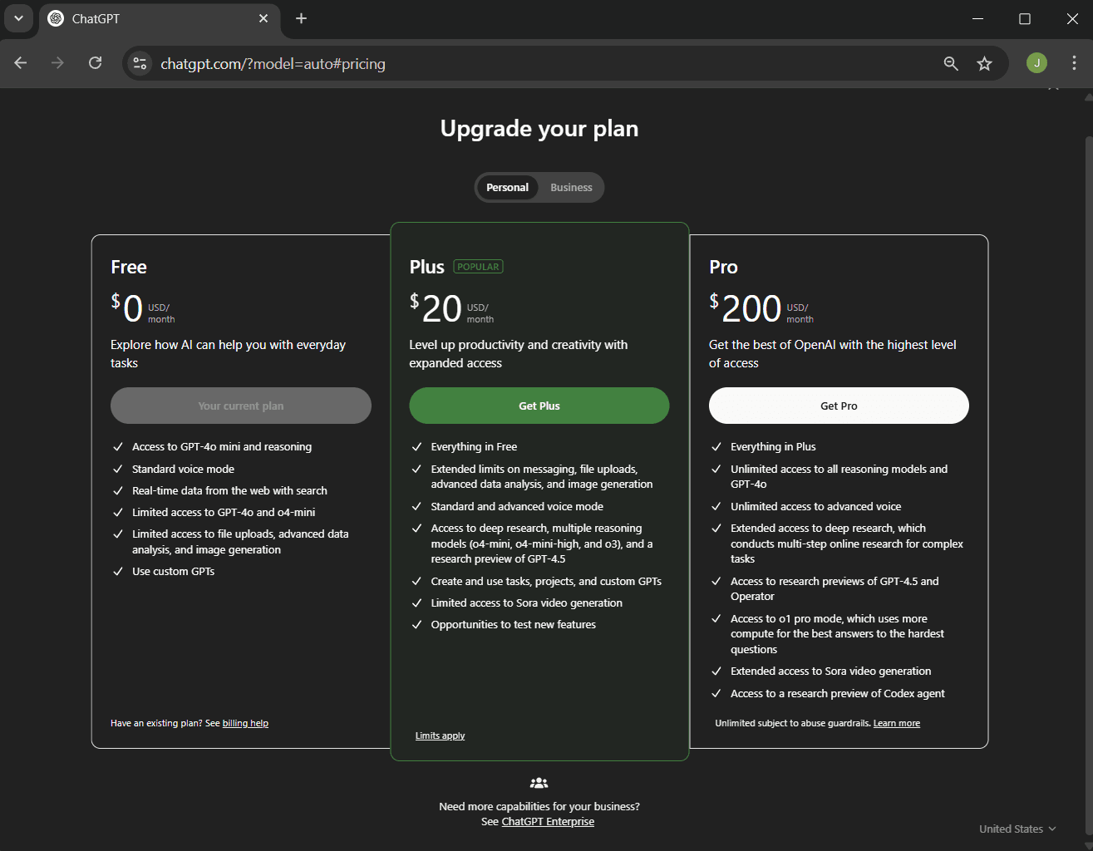Click Explore how AI can help description
Screen dimensions: 1093x851
coord(228,353)
